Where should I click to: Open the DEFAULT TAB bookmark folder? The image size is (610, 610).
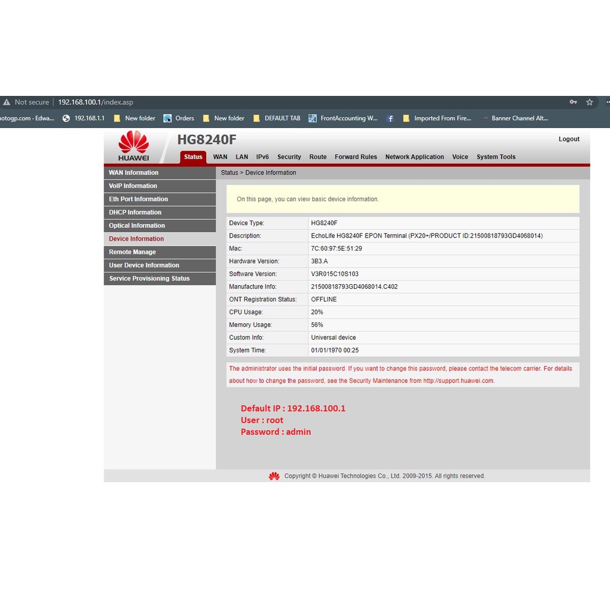coord(276,119)
